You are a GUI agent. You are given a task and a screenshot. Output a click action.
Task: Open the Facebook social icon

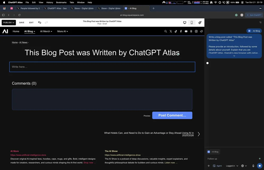[181, 31]
